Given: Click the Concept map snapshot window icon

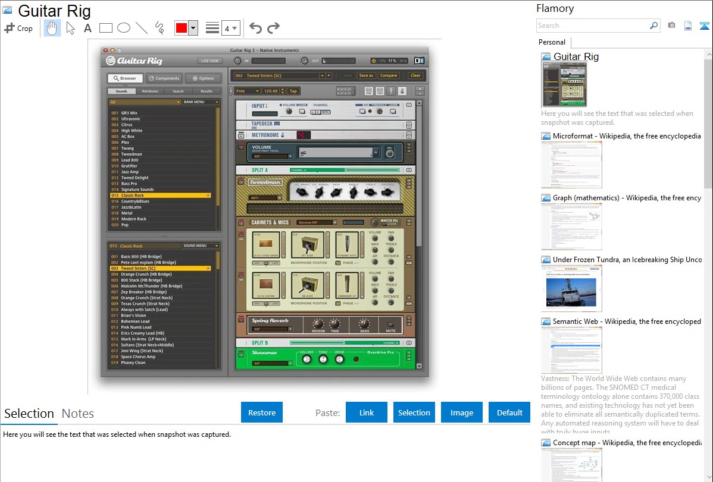Looking at the screenshot, I should pos(546,443).
